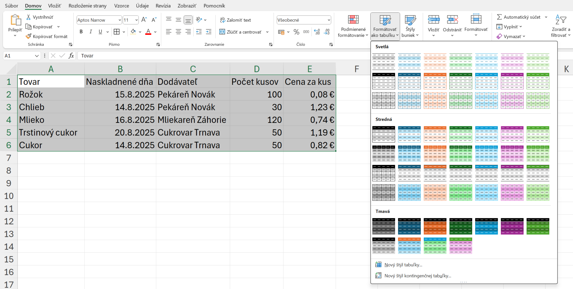Open the Aptos Narrow font dropdown
Image resolution: width=573 pixels, height=289 pixels.
pyautogui.click(x=120, y=20)
